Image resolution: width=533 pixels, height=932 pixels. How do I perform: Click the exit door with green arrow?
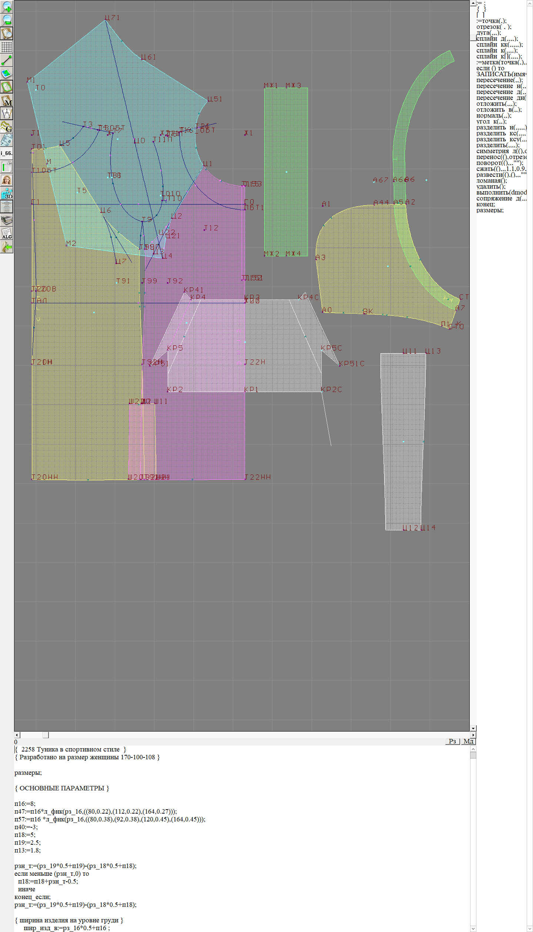pyautogui.click(x=7, y=247)
